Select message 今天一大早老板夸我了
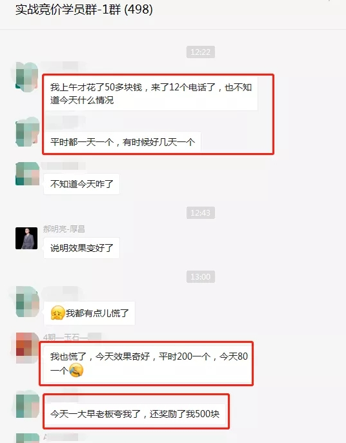The width and height of the screenshot is (346, 443). pos(135,414)
